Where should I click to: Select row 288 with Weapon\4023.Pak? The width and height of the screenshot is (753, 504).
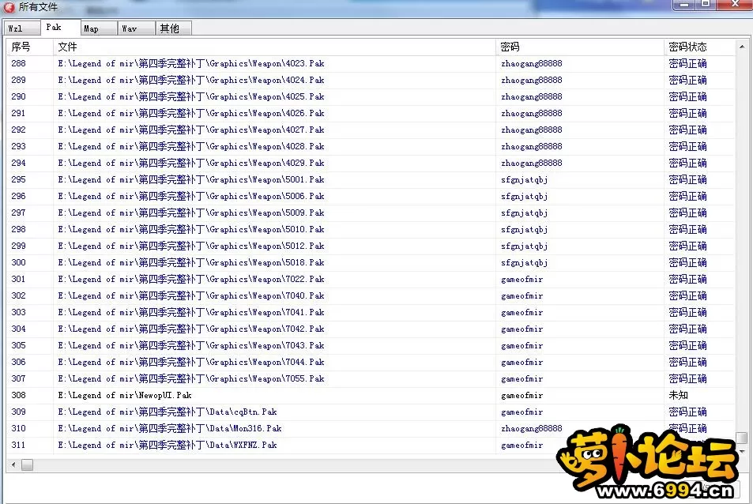[x=371, y=63]
